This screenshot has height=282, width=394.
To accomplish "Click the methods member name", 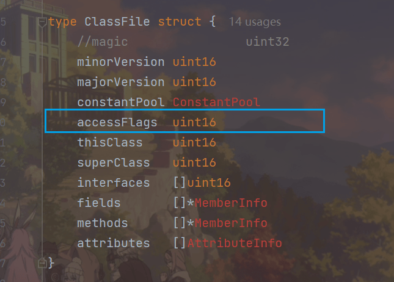I will 103,223.
